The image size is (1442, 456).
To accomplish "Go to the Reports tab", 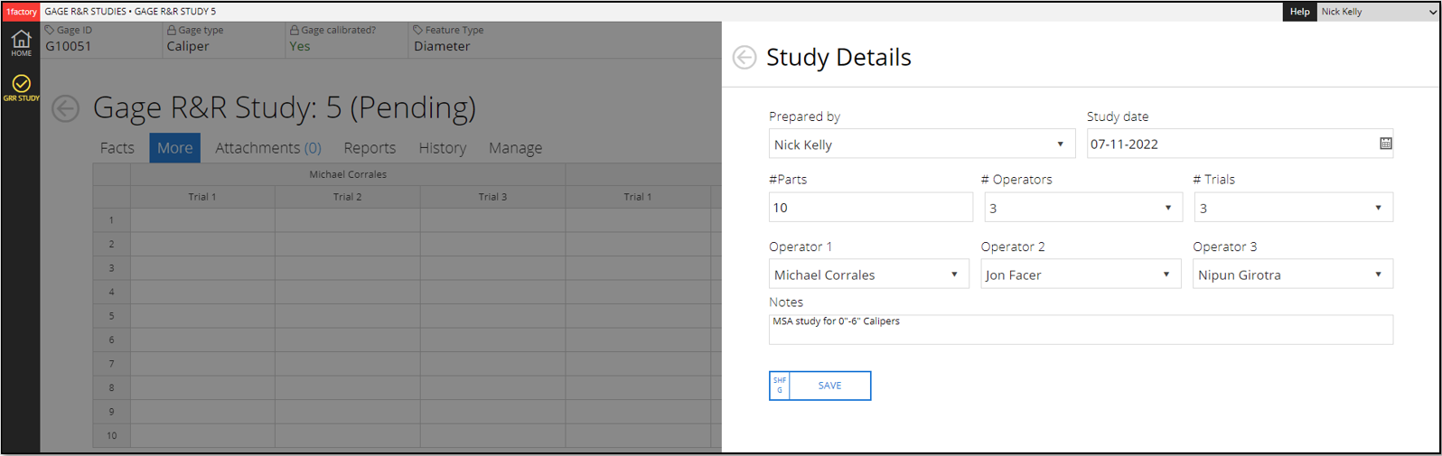I will (x=370, y=148).
